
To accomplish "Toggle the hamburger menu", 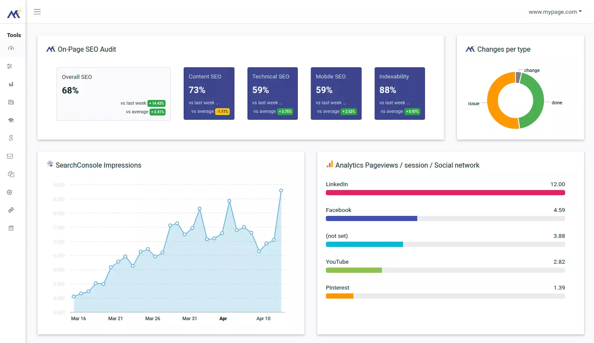I will coord(37,12).
